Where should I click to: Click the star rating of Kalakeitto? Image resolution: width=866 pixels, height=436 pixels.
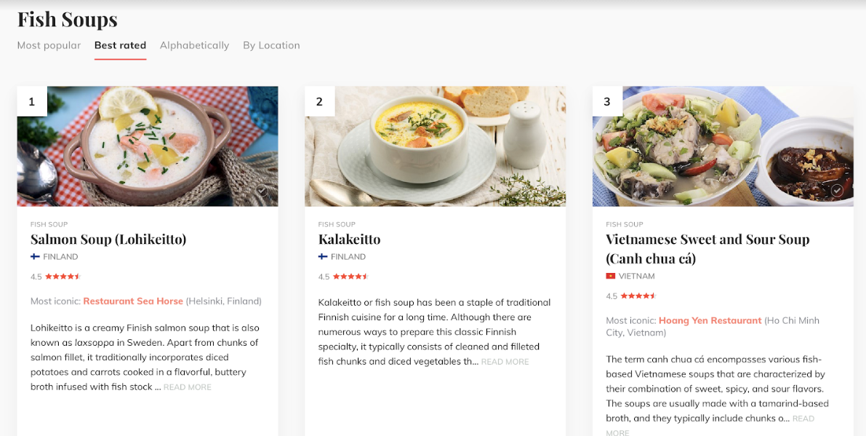point(350,277)
